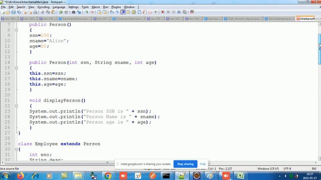Click the Save recorded macro icon

coord(185,12)
